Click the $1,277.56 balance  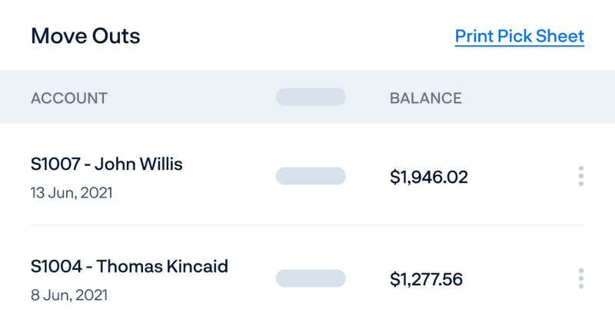426,279
